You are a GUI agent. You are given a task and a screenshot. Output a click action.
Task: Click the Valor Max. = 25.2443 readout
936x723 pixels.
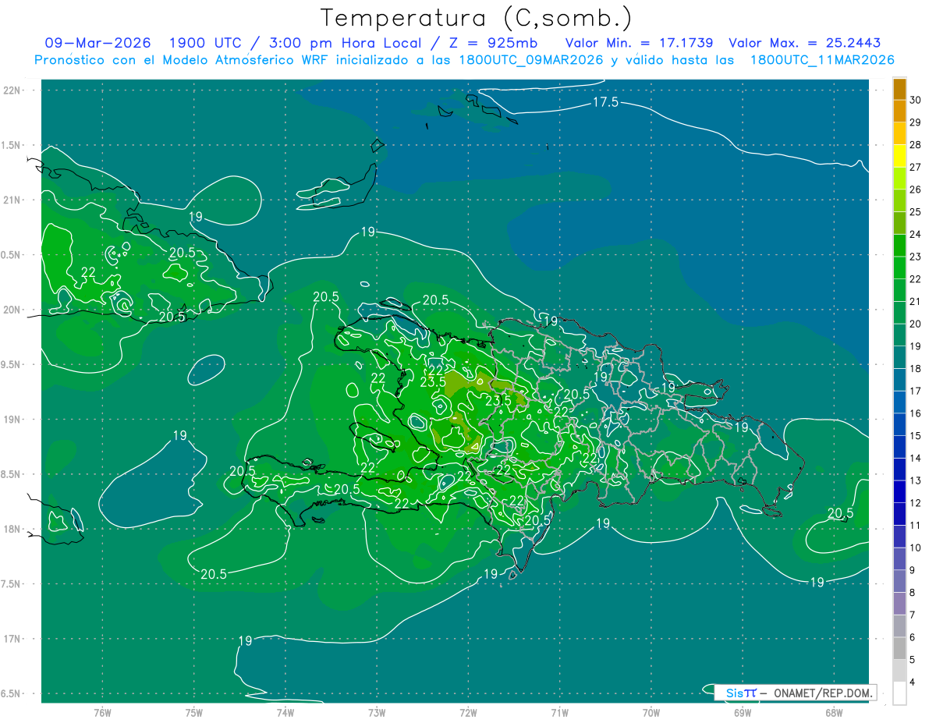pyautogui.click(x=804, y=43)
